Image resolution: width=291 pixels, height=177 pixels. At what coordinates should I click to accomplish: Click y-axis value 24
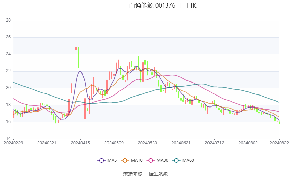(8, 54)
